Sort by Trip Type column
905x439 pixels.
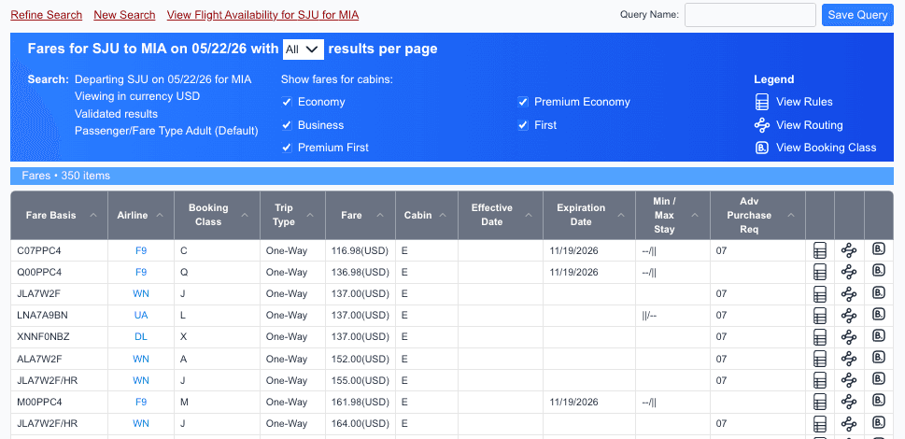click(x=292, y=215)
